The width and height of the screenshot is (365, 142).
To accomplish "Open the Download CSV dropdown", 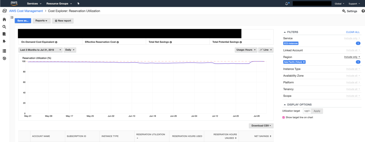I will coord(261,126).
